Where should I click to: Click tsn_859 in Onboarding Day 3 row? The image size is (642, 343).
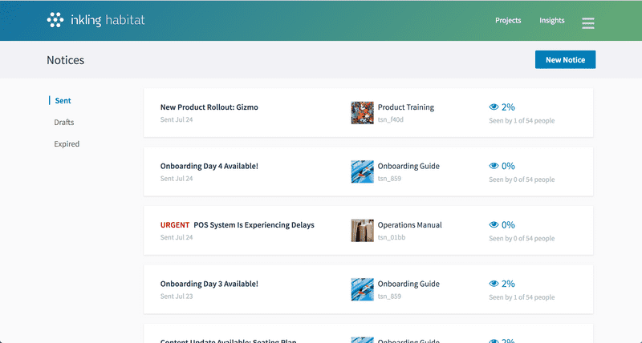click(389, 297)
